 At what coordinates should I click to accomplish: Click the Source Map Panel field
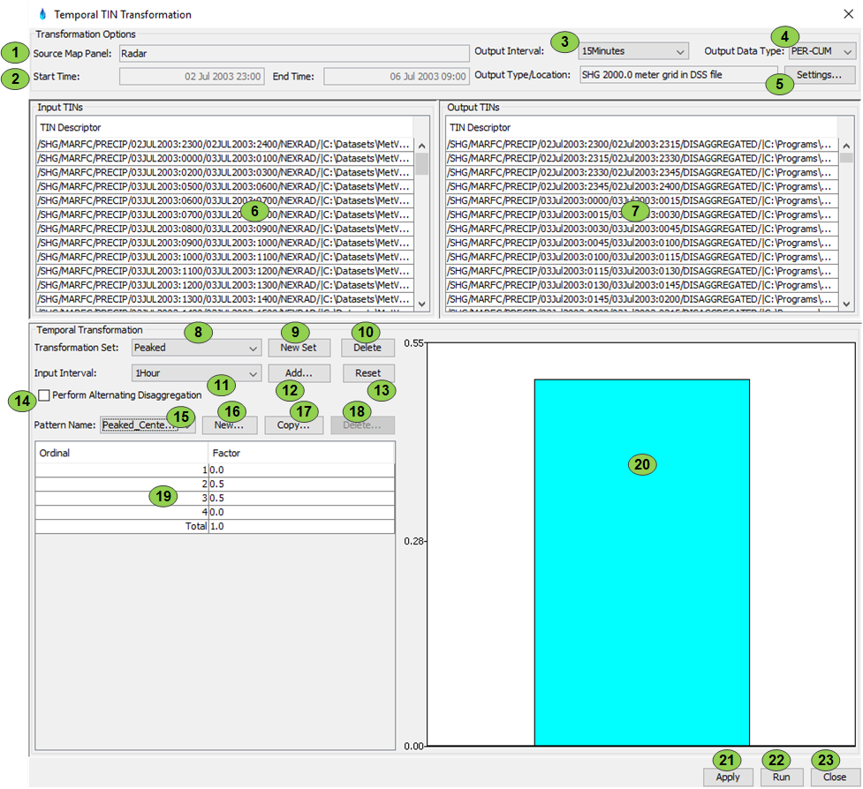(294, 53)
